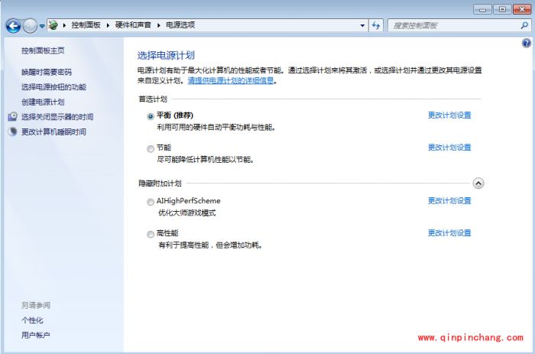Screen dimensions: 535x354
Task: Select the 节能 power plan
Action: pos(151,149)
